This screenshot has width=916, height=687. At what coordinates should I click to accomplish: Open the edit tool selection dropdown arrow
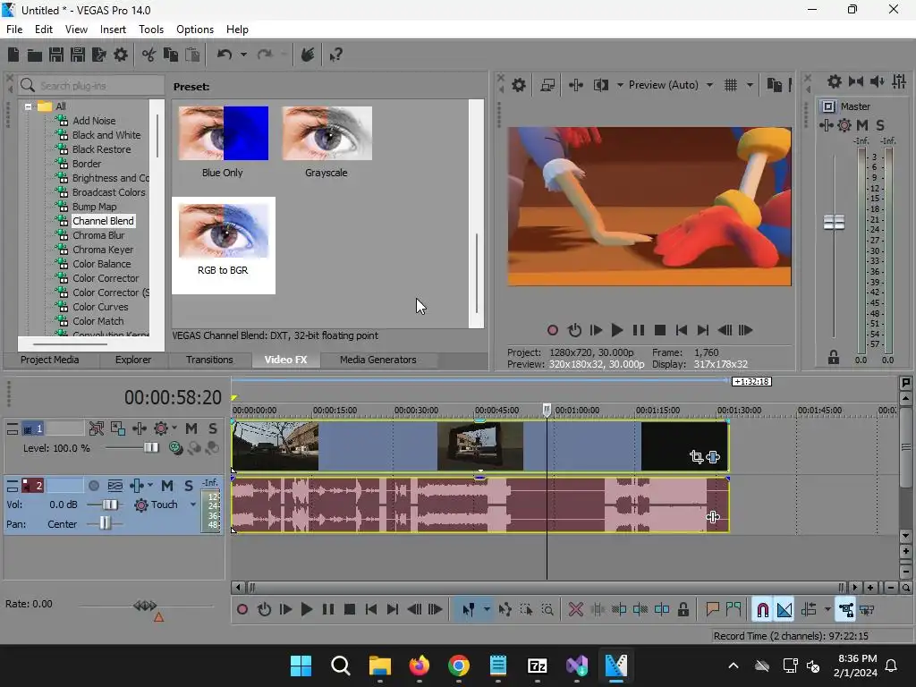pyautogui.click(x=487, y=610)
